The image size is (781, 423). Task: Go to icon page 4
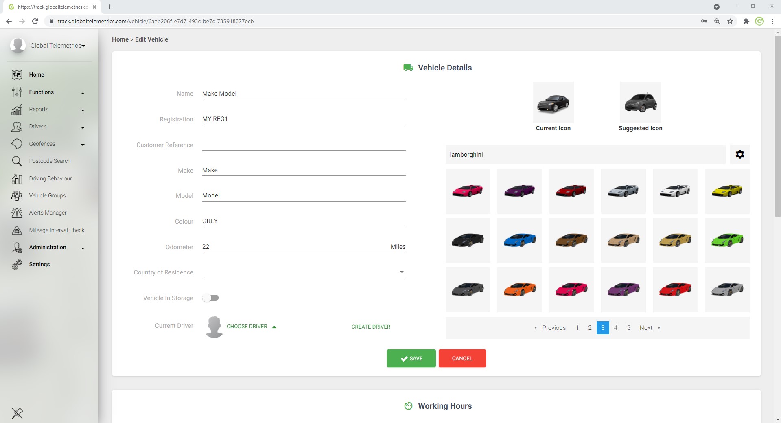click(x=616, y=328)
